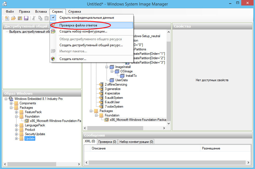The image size is (255, 169).
Task: Switch to the Набор конфигурации (0) tab
Action: [136, 142]
